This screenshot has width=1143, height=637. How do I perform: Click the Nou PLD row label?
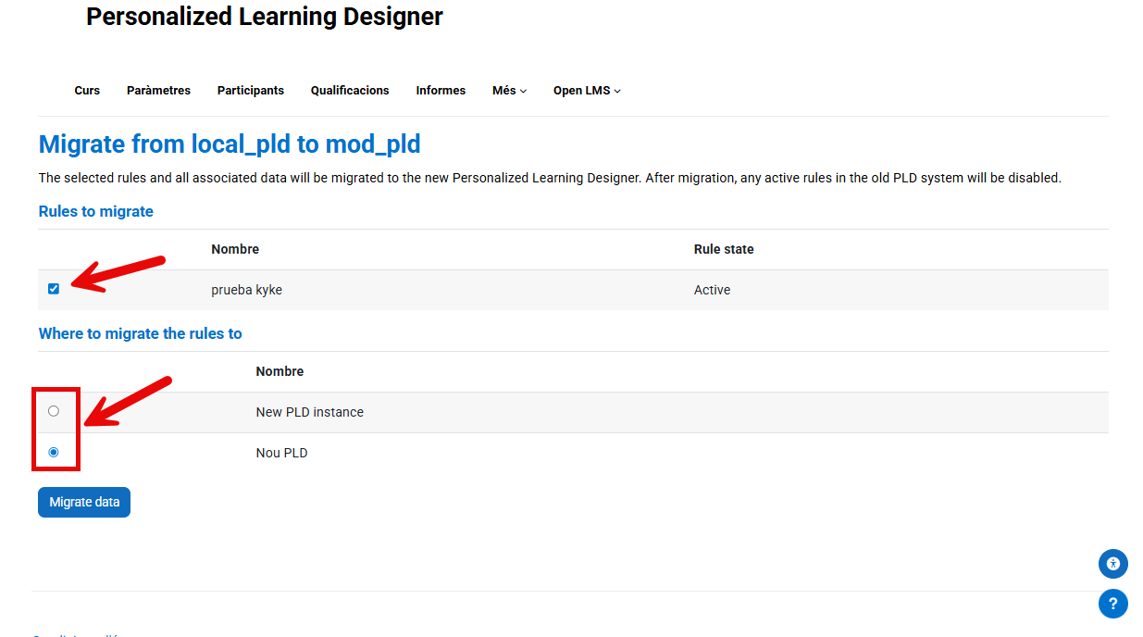pos(281,454)
